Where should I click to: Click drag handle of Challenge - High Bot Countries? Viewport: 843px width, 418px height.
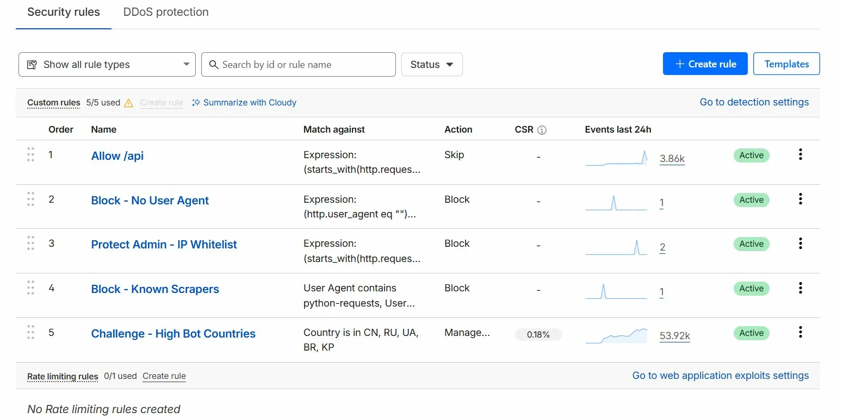(30, 332)
